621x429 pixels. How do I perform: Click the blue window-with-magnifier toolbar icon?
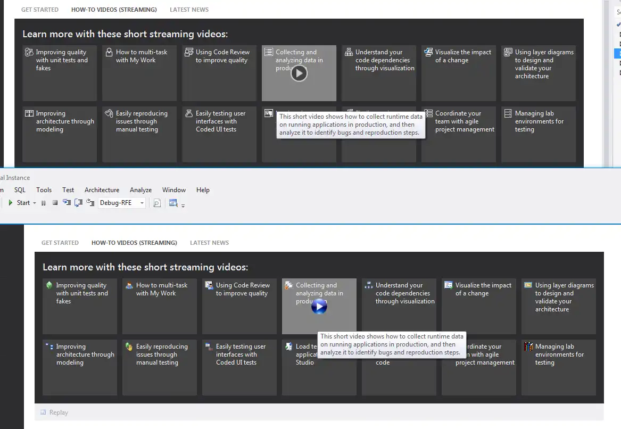click(173, 203)
